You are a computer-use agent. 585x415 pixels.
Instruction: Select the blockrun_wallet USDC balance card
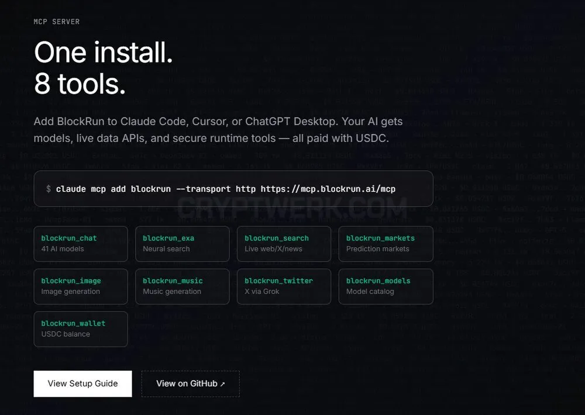(81, 329)
